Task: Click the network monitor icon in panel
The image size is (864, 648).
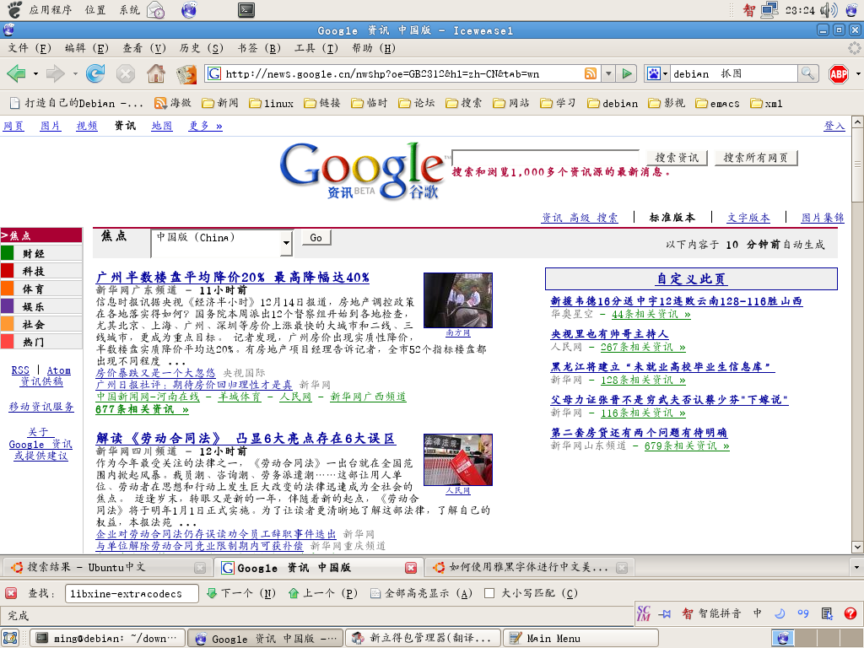Action: tap(769, 9)
